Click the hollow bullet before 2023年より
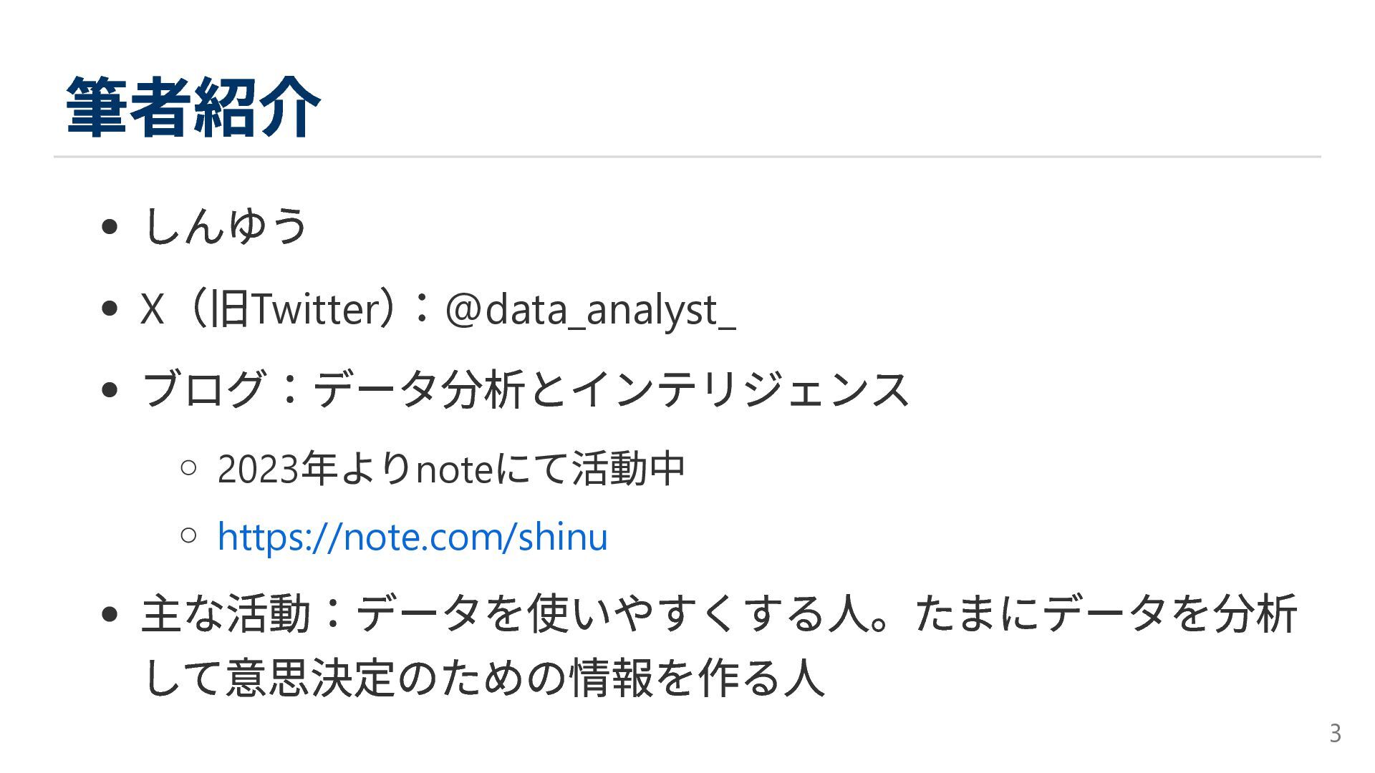The height and width of the screenshot is (773, 1375). tap(189, 469)
